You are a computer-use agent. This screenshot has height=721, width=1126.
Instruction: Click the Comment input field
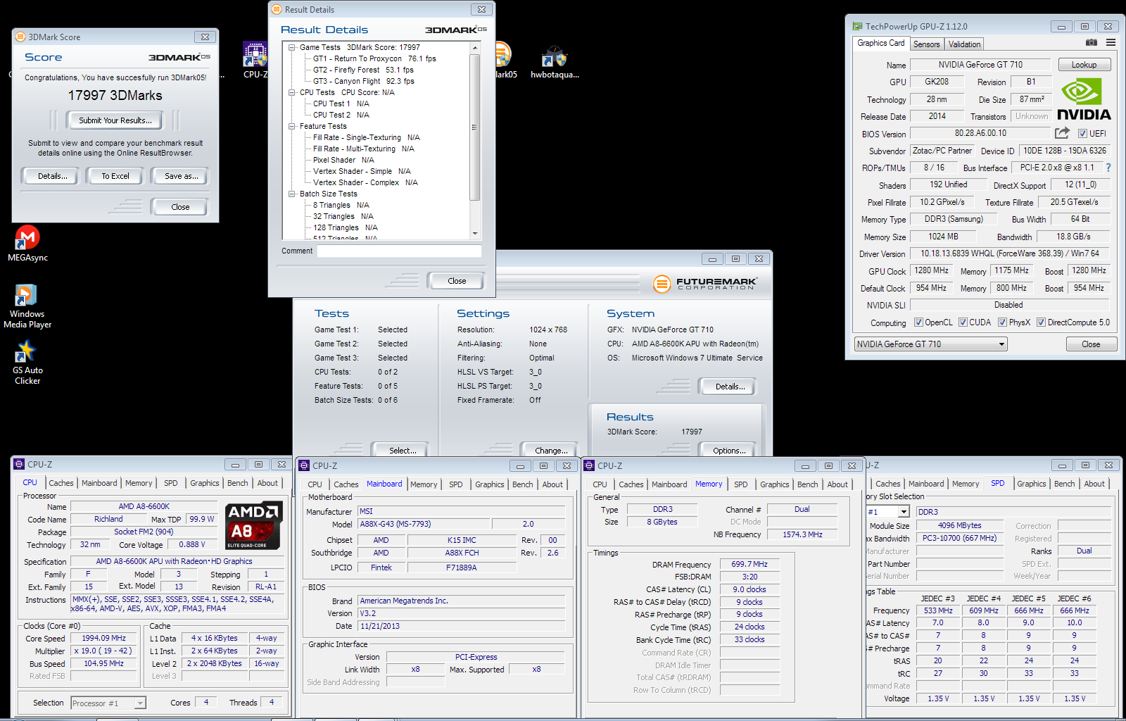[x=399, y=251]
